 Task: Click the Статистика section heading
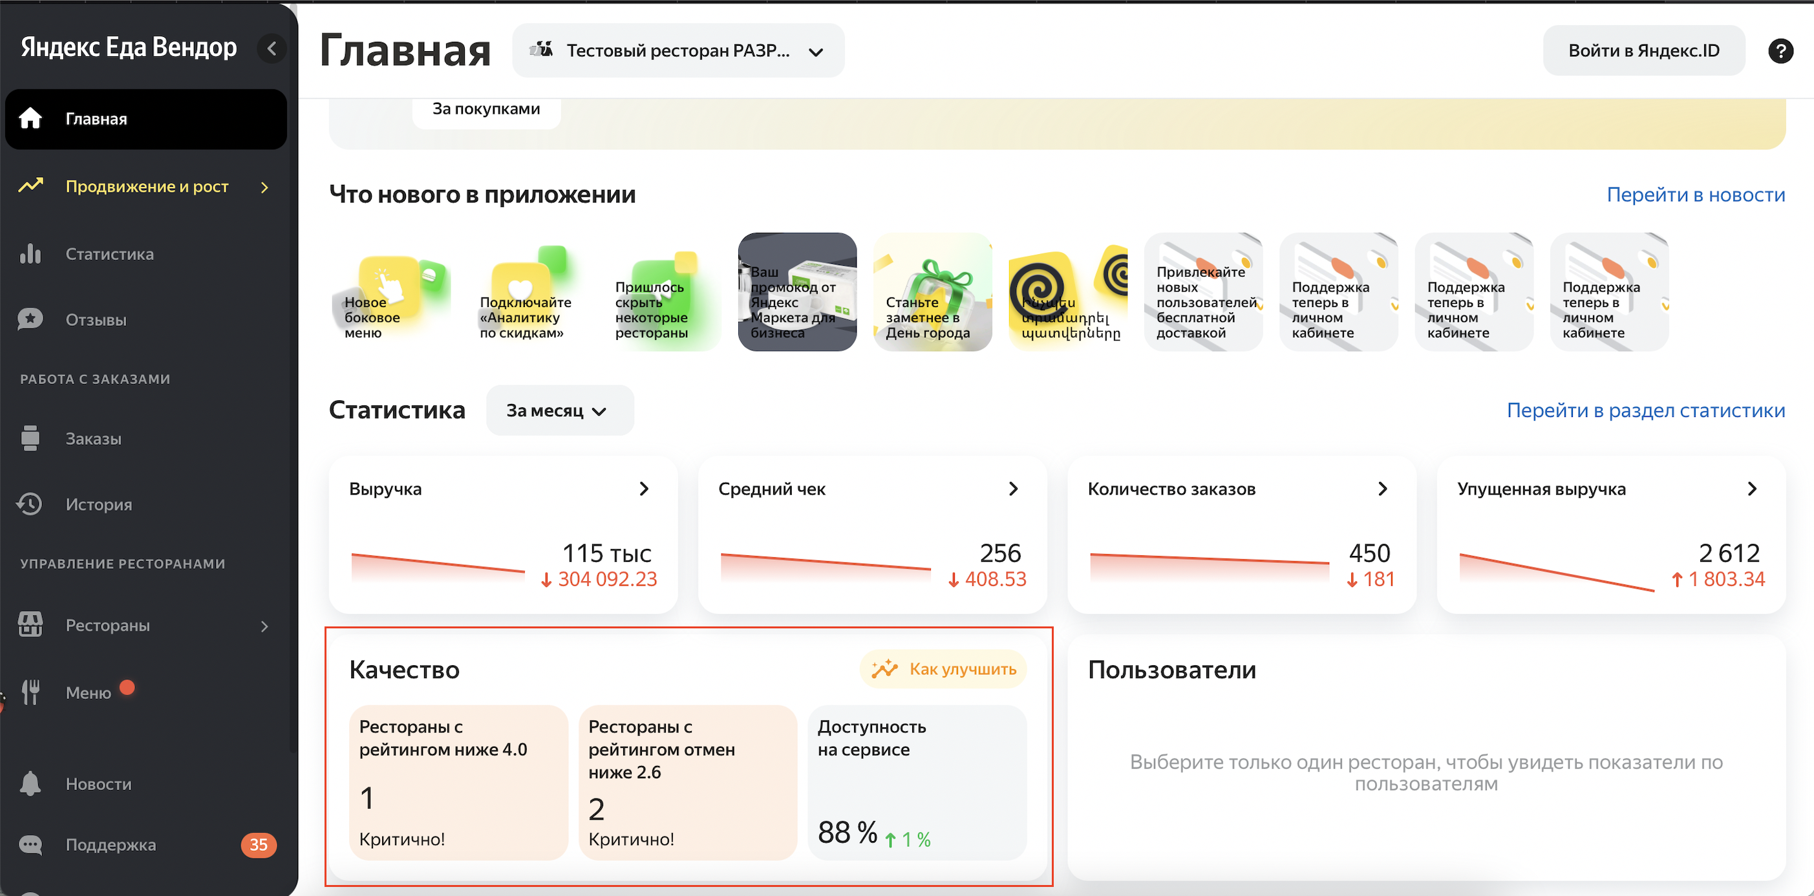coord(397,410)
